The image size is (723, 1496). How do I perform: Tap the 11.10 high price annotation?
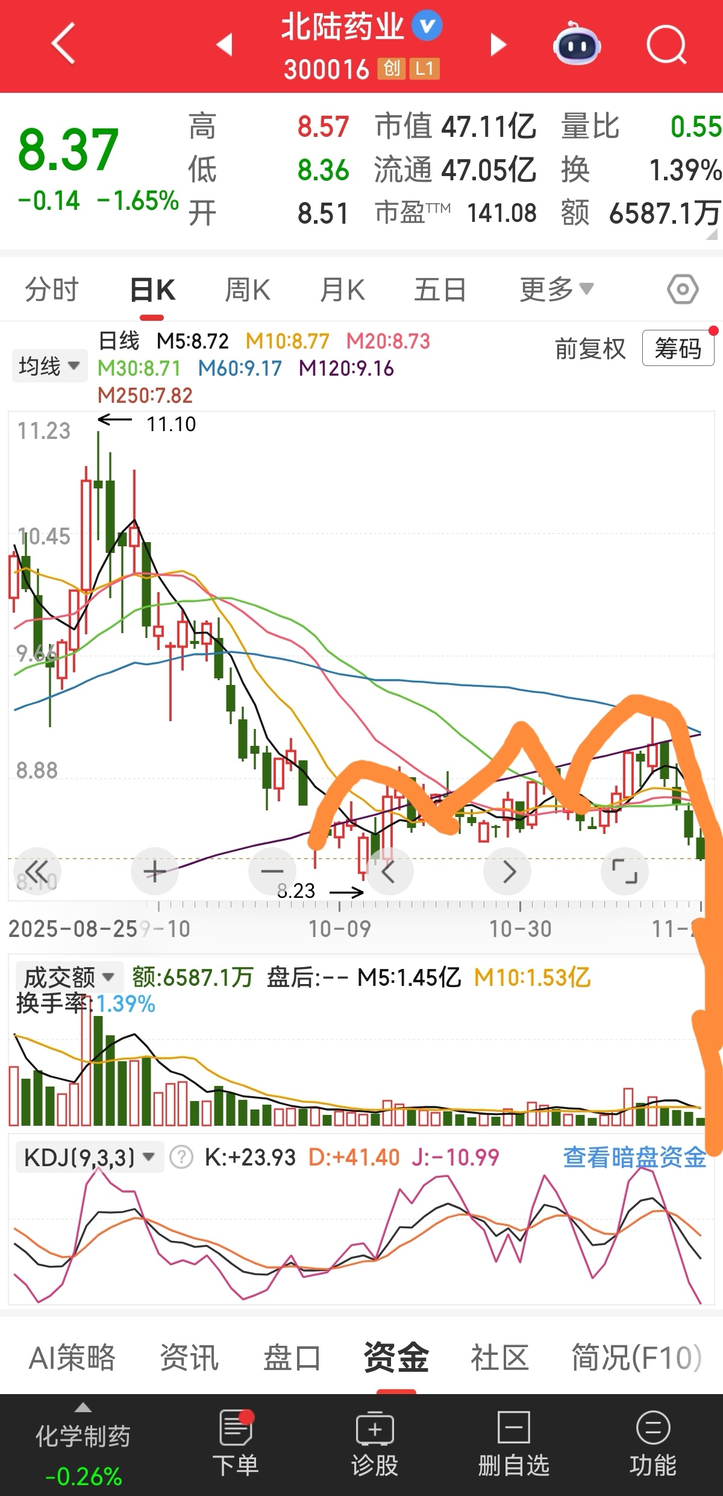171,424
